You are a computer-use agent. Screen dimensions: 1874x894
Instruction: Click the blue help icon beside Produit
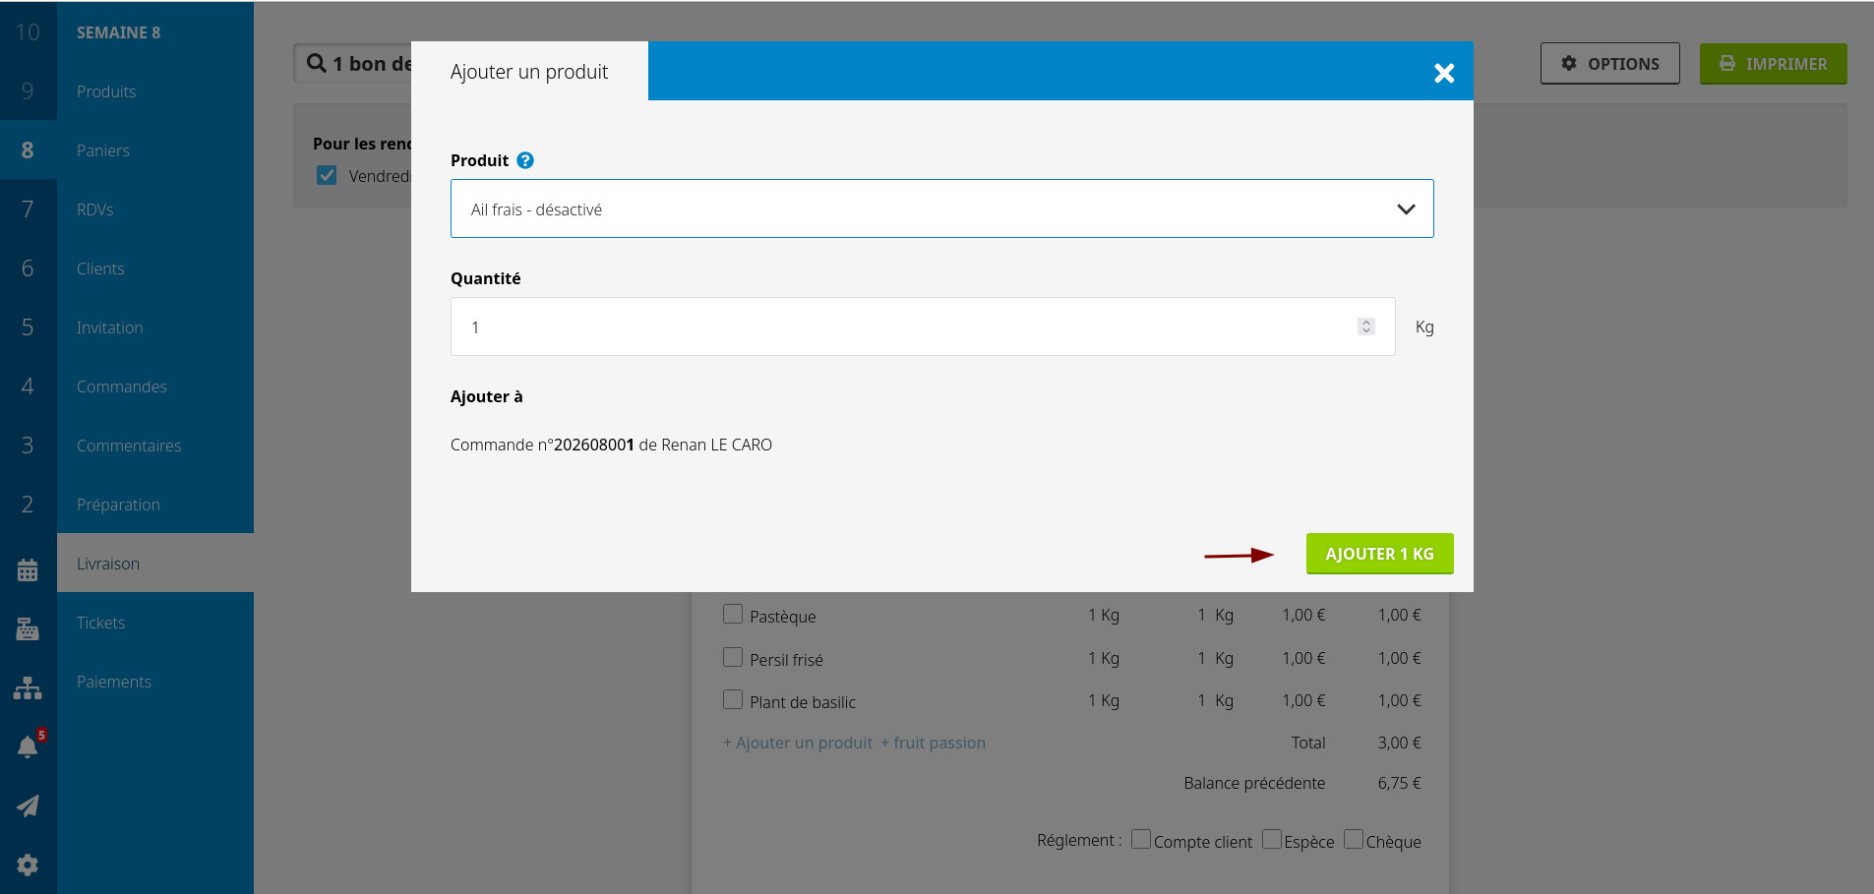click(x=525, y=160)
